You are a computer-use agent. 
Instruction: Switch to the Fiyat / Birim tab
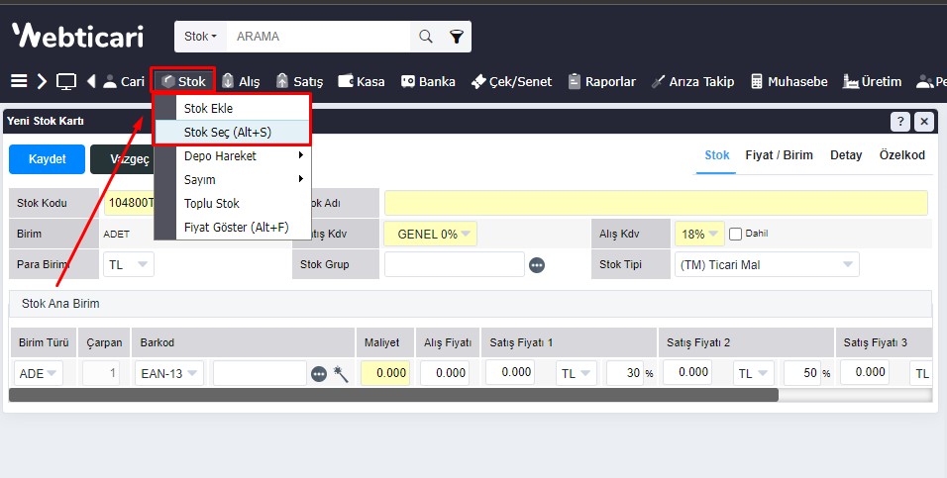pos(780,155)
